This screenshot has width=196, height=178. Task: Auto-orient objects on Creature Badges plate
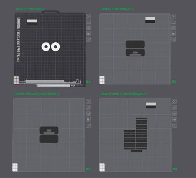[x=174, y=108]
